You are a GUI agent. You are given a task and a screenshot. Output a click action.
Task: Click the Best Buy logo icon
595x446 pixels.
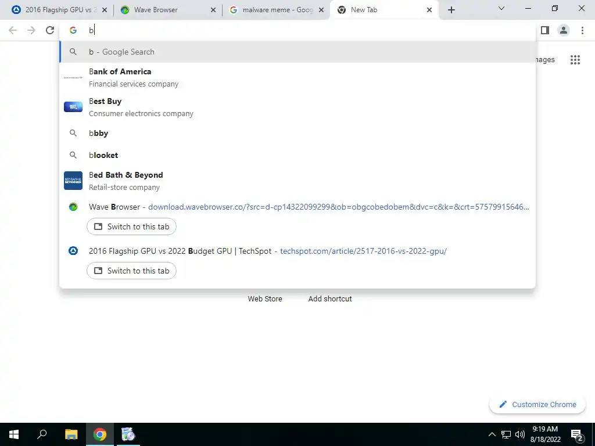coord(73,107)
